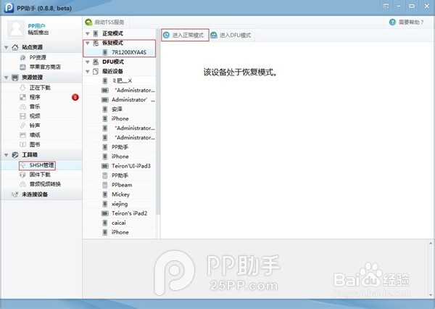This screenshot has height=309, width=435.
Task: Click the device list vertical scrollbar
Action: (x=158, y=122)
